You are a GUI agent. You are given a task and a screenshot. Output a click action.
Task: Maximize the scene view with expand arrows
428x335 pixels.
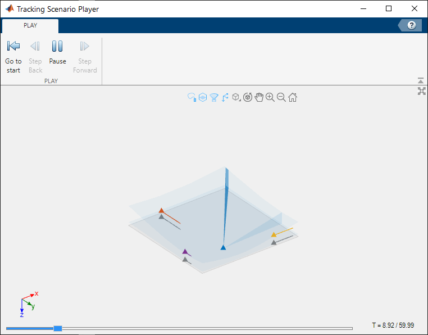pyautogui.click(x=421, y=91)
